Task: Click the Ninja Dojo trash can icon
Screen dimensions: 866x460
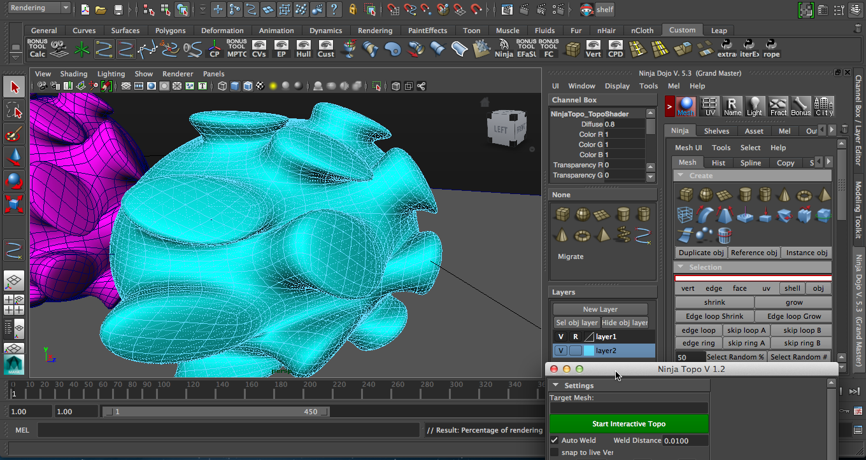Action: [844, 130]
